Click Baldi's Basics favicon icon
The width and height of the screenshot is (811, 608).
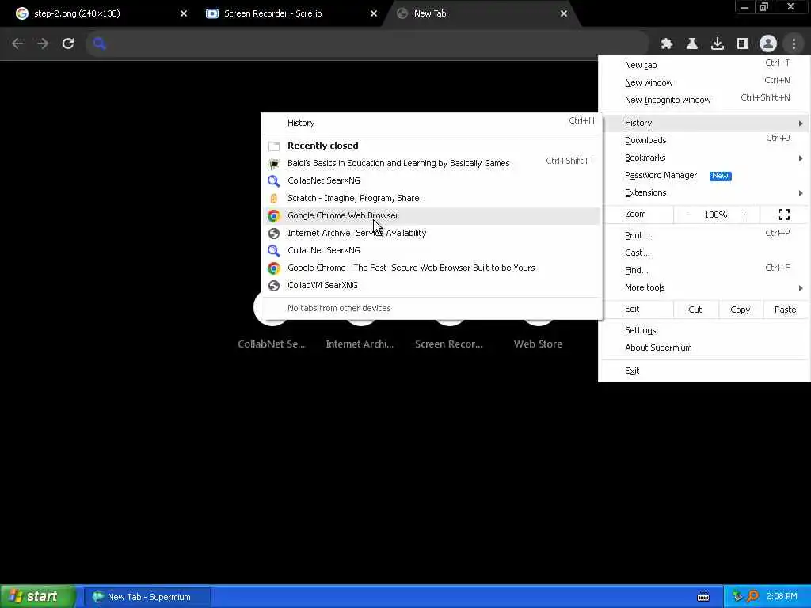pyautogui.click(x=274, y=163)
